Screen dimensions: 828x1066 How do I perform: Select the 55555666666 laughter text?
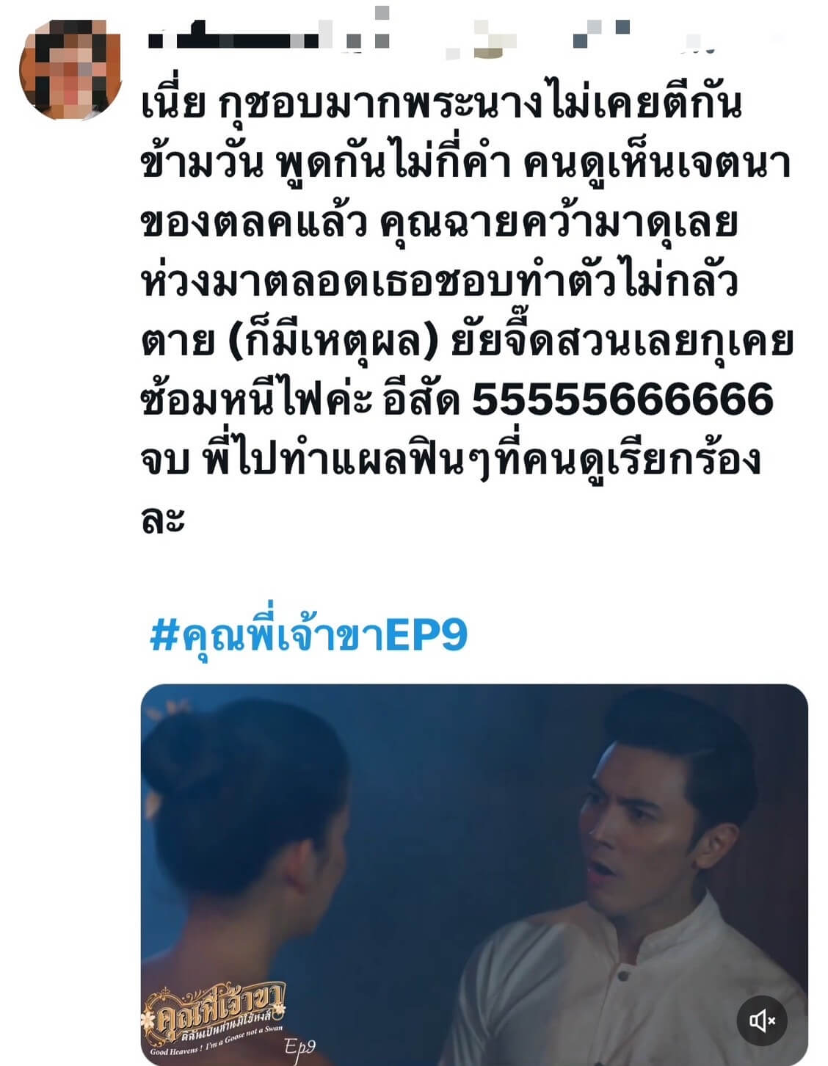(622, 400)
